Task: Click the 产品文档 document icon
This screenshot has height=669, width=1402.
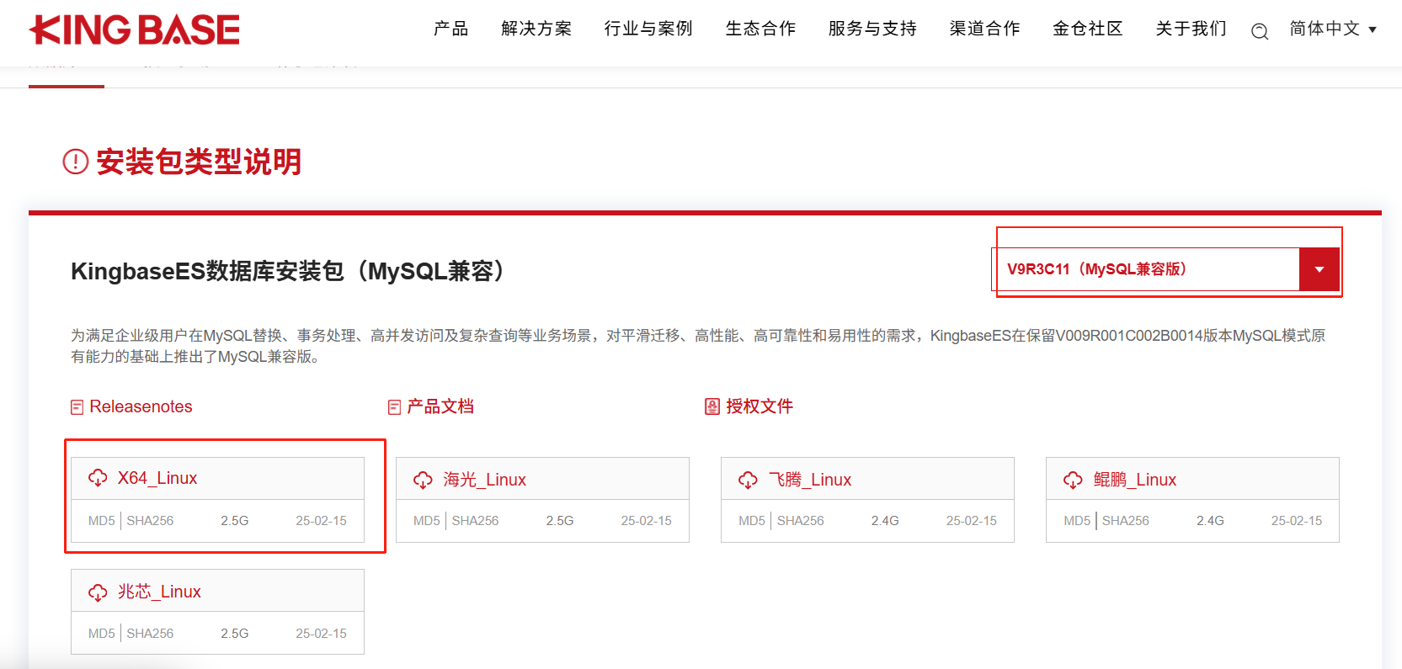Action: click(x=394, y=407)
